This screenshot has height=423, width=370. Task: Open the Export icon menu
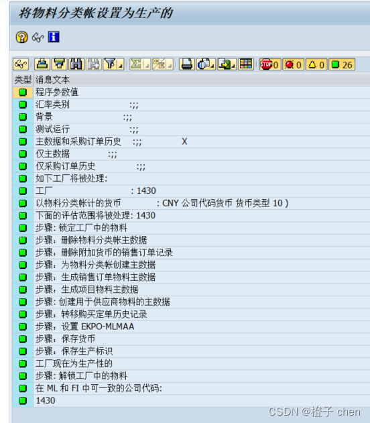click(x=227, y=64)
